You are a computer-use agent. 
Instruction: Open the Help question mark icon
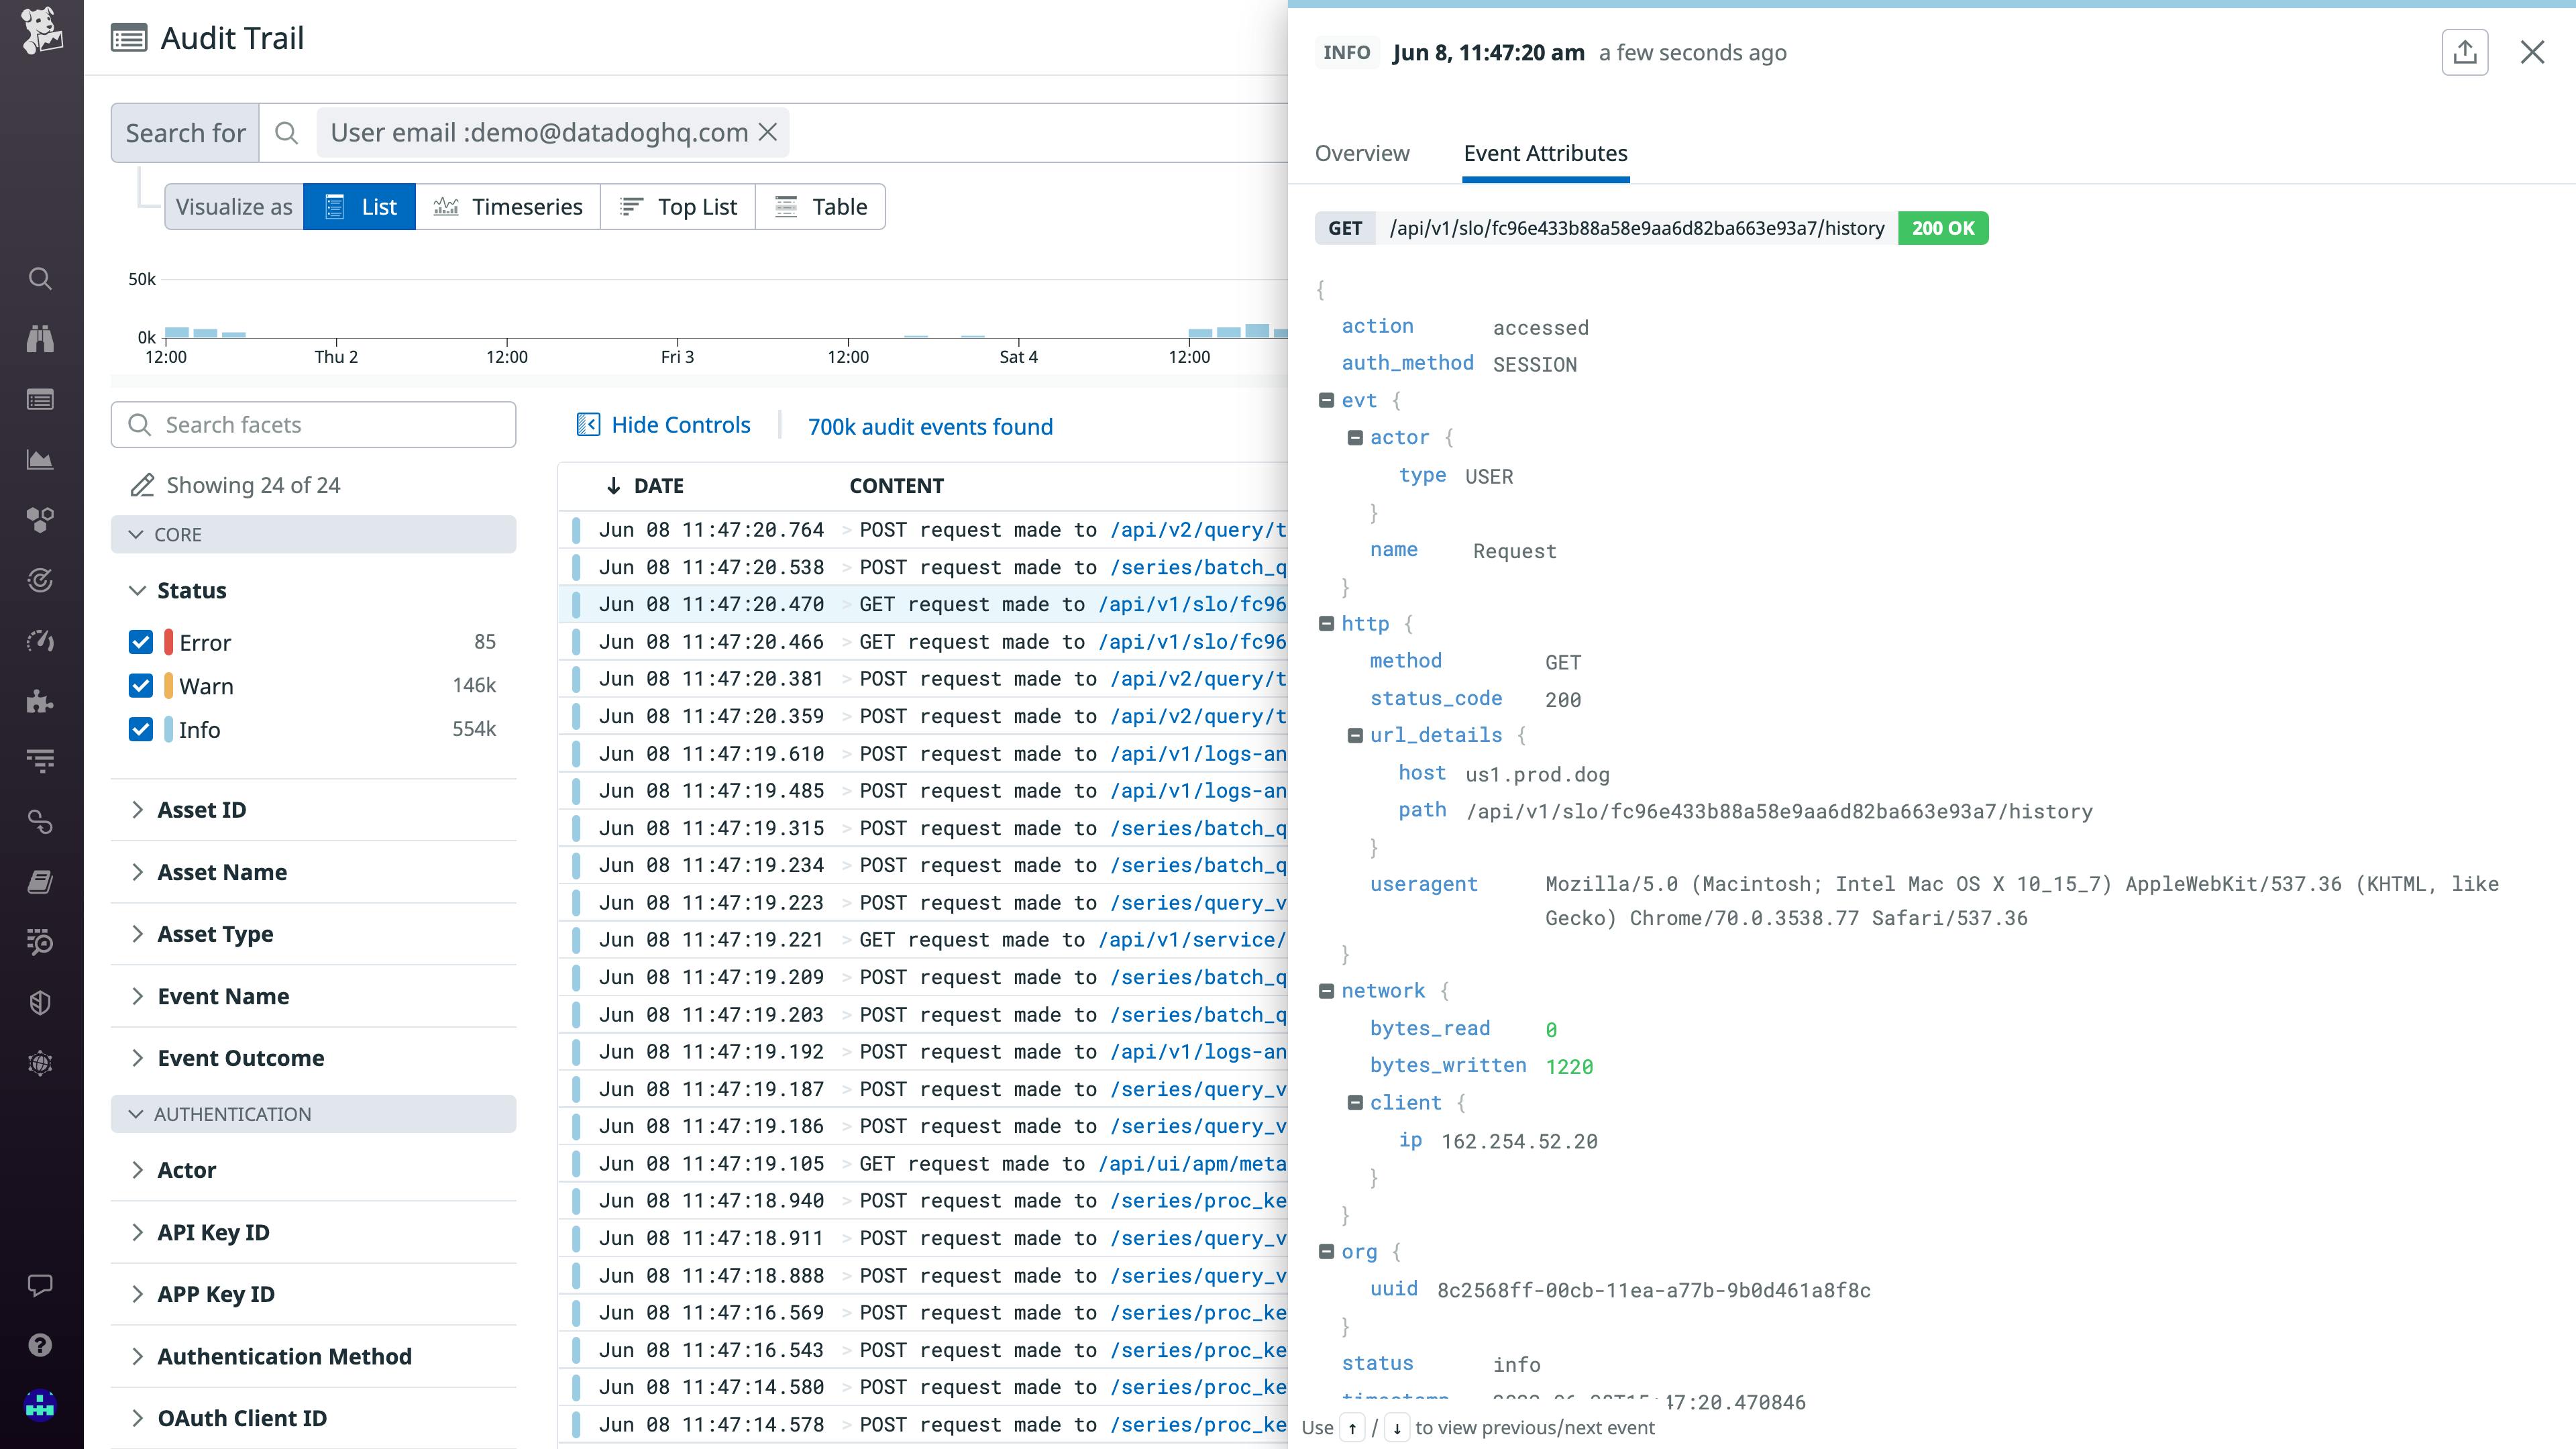41,1345
